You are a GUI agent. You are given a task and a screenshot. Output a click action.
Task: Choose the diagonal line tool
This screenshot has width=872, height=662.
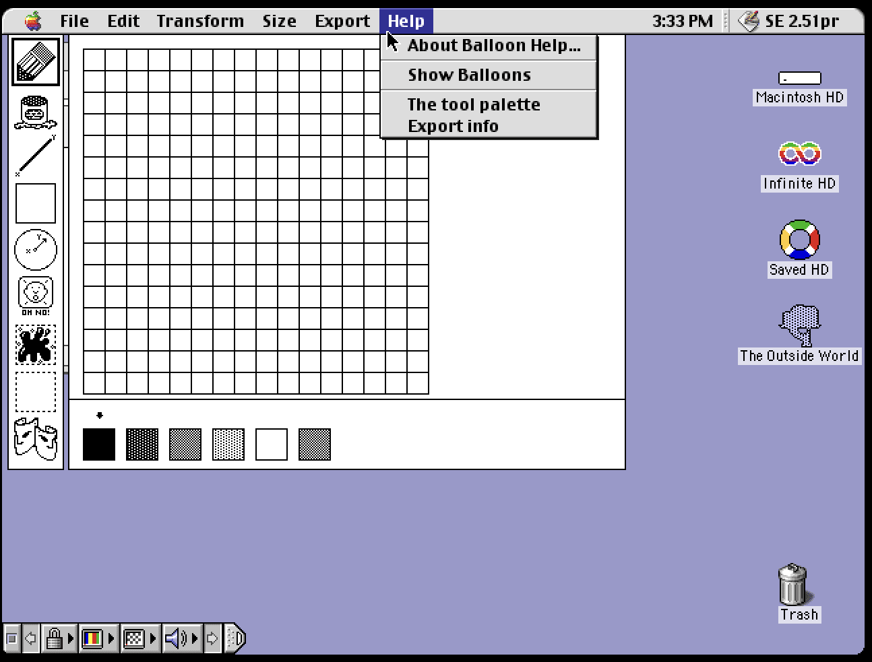[x=36, y=156]
